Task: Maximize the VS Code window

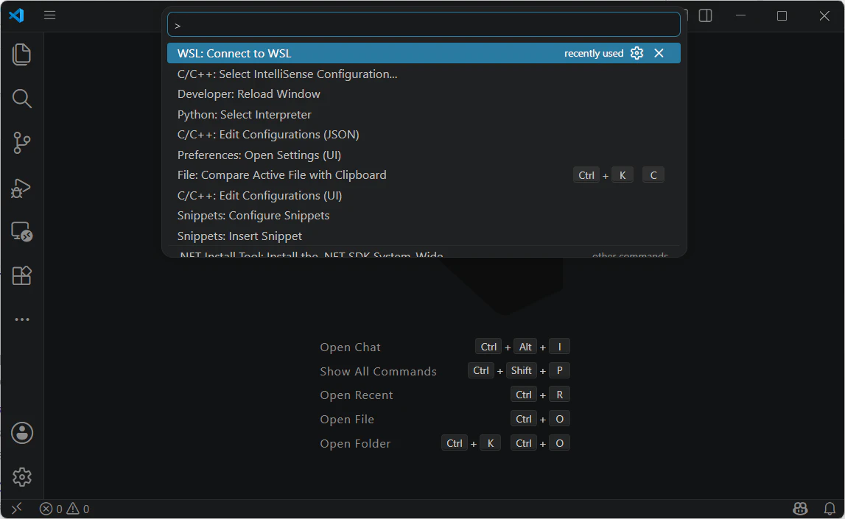Action: [x=782, y=15]
